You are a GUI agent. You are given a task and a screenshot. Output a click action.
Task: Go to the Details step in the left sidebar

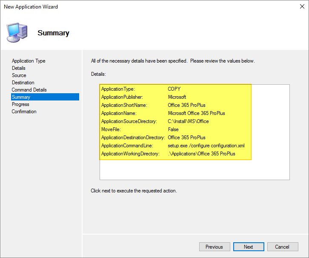click(19, 68)
